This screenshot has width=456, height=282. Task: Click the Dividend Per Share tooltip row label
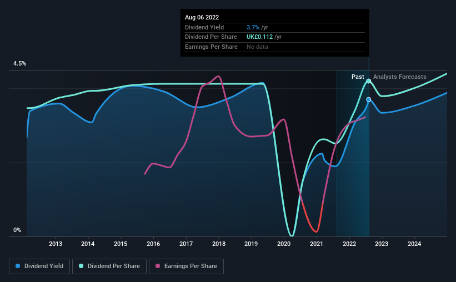tap(211, 37)
